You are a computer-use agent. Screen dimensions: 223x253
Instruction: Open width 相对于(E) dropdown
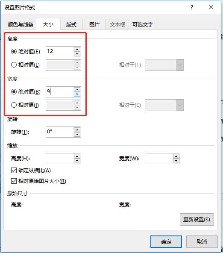(164, 105)
